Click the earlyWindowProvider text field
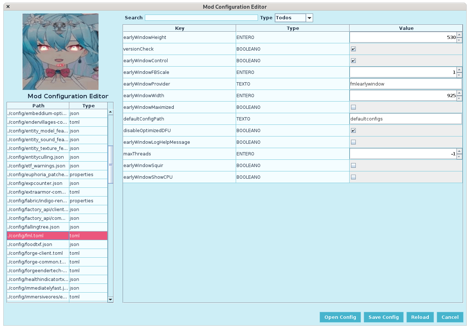Image resolution: width=470 pixels, height=329 pixels. click(406, 84)
